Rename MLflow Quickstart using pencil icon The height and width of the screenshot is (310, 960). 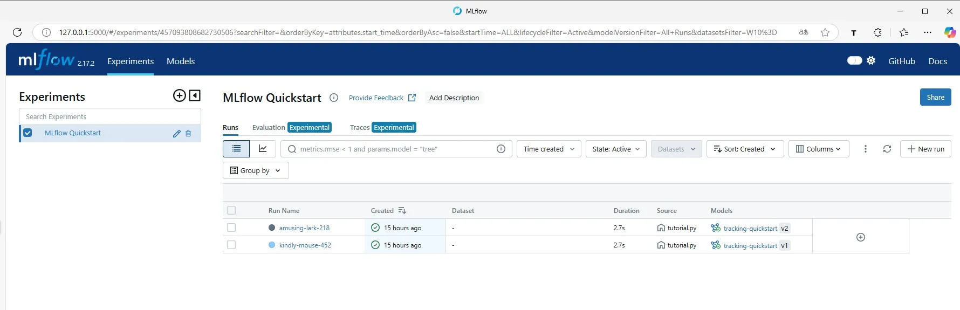click(176, 134)
